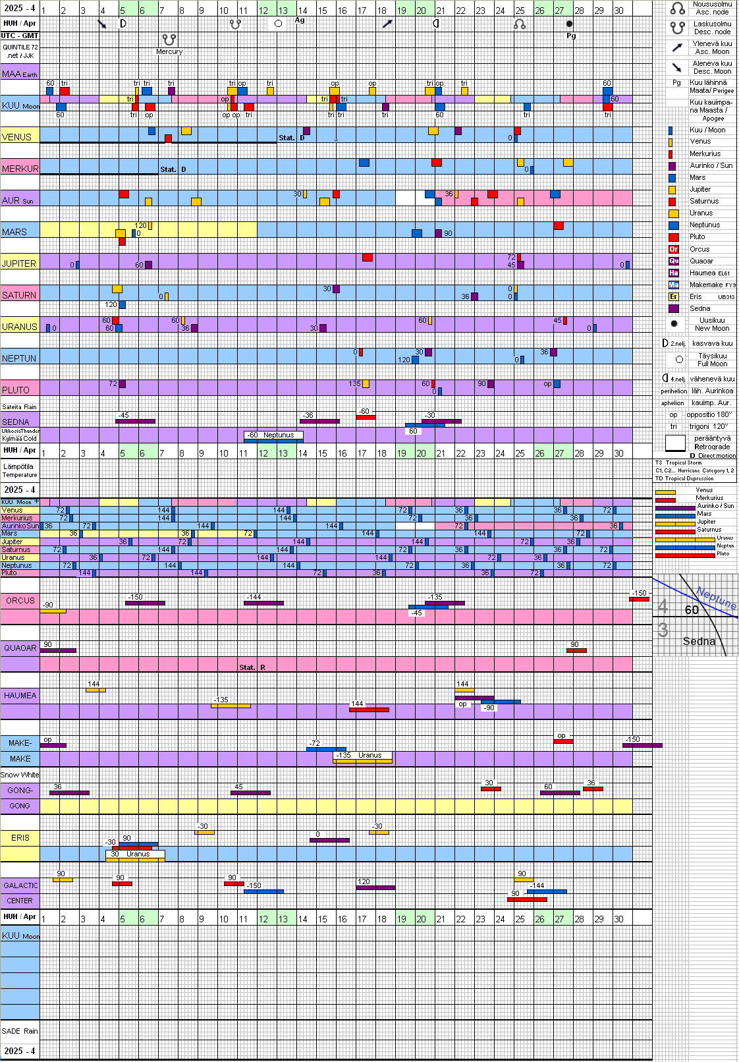Click the blue Ma Makemake legend icon

pos(673,285)
